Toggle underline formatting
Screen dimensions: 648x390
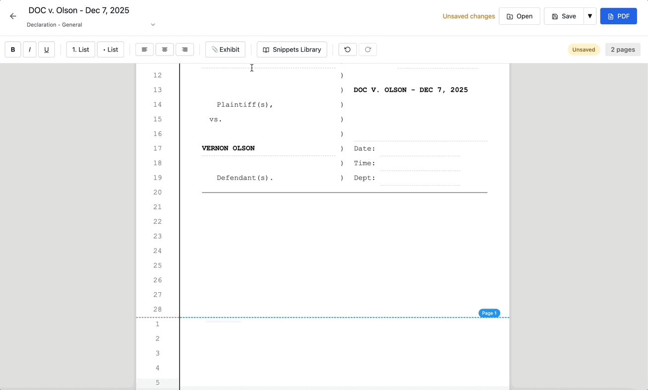click(46, 49)
